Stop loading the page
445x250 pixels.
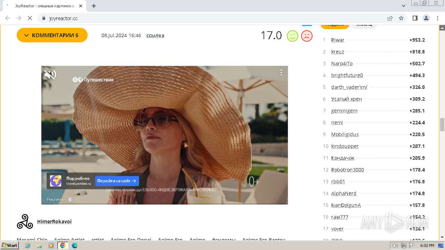[30, 18]
